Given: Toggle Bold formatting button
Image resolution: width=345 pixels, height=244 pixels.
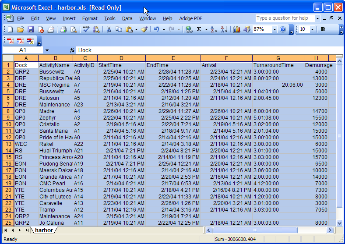Looking at the screenshot, I should coord(323,29).
